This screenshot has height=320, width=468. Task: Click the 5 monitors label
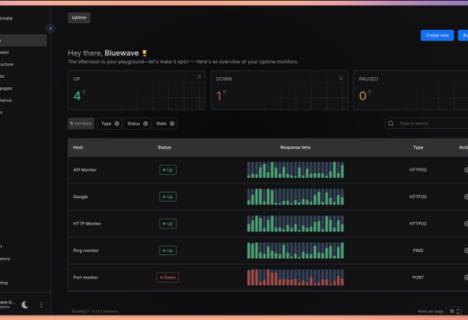81,124
